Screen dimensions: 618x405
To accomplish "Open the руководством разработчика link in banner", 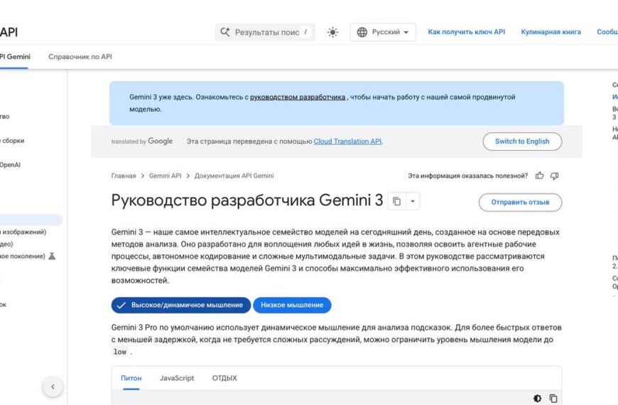I will tap(298, 97).
